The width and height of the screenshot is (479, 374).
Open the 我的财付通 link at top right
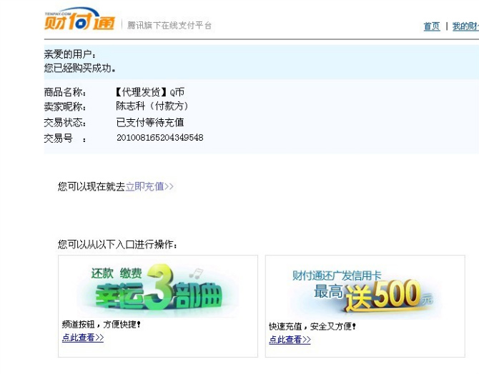465,26
